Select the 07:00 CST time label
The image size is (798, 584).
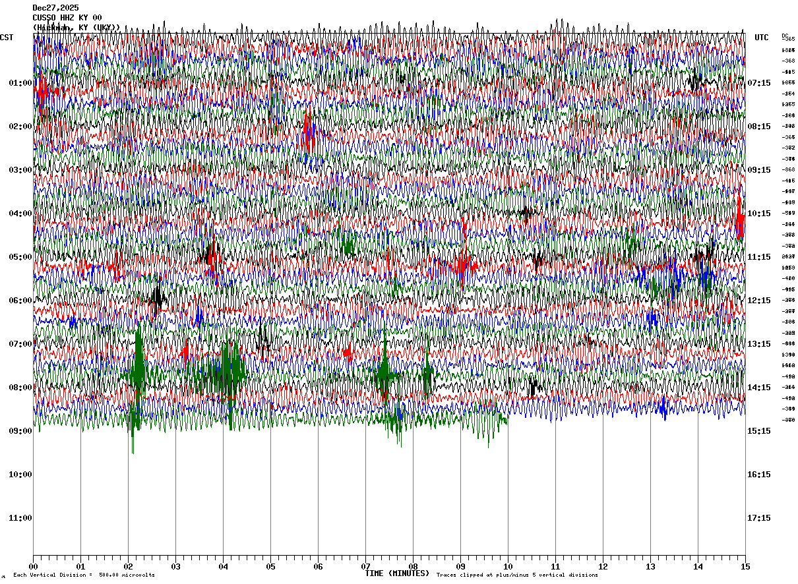(20, 344)
